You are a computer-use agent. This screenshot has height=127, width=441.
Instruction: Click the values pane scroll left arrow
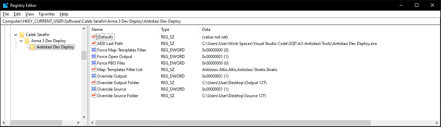93,123
